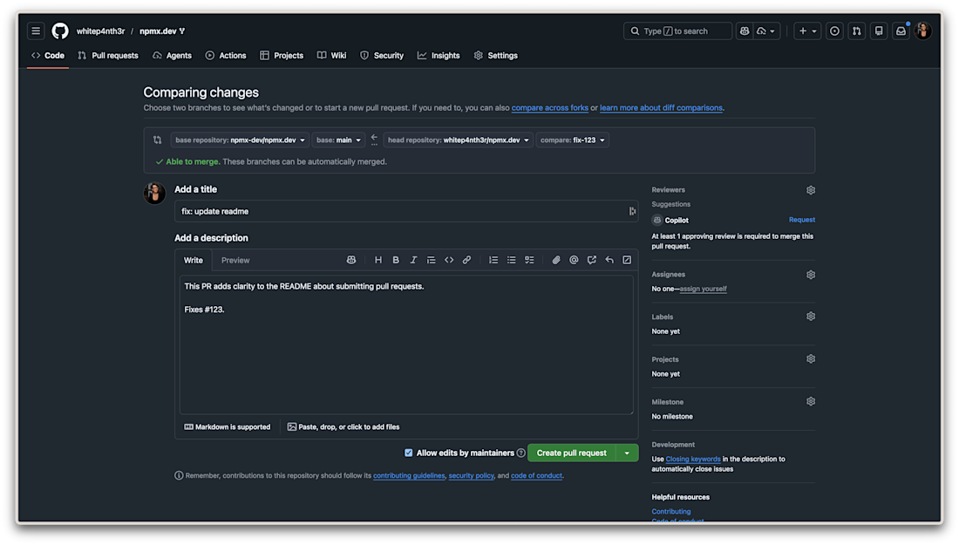Viewport: 959px width, 545px height.
Task: Open Create pull request options arrow
Action: click(627, 453)
